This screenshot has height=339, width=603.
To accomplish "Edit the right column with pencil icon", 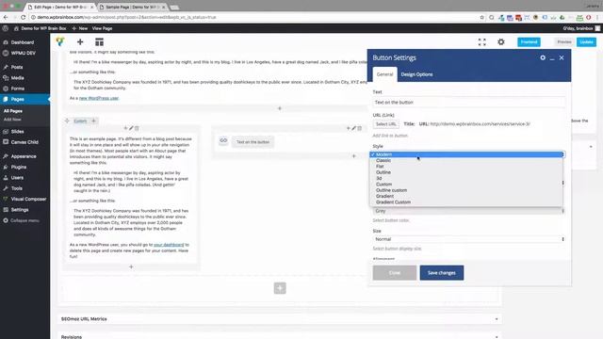I will 354,128.
